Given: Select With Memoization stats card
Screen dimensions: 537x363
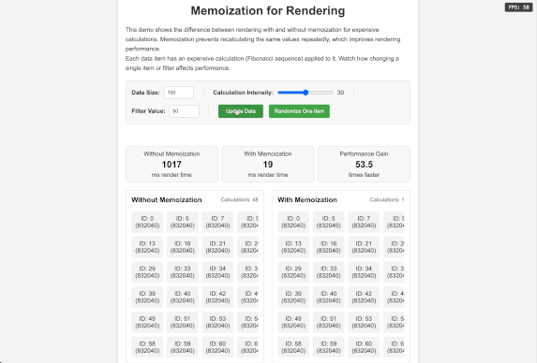Looking at the screenshot, I should [268, 164].
